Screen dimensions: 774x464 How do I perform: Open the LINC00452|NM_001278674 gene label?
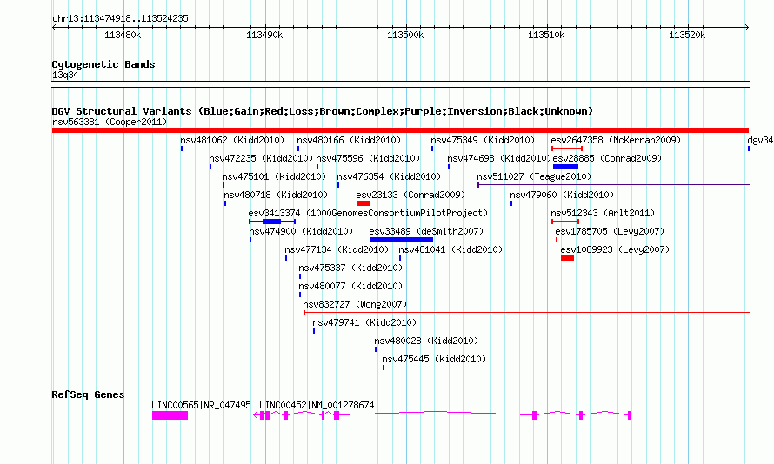click(317, 405)
